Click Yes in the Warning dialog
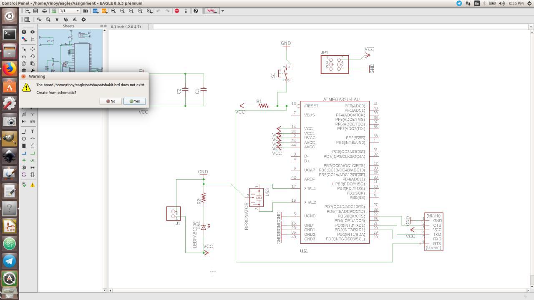The image size is (534, 300). coord(134,101)
